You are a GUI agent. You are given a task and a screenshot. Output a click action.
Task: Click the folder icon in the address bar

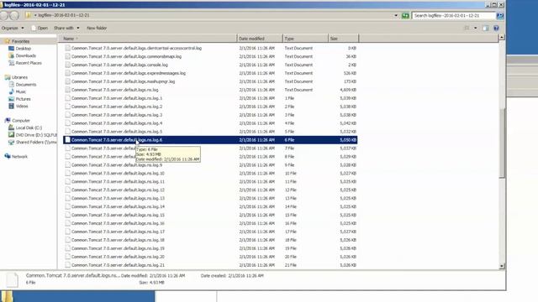click(29, 15)
